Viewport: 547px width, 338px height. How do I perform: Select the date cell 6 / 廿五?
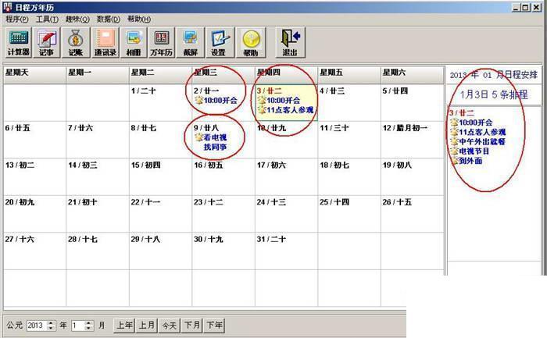34,140
